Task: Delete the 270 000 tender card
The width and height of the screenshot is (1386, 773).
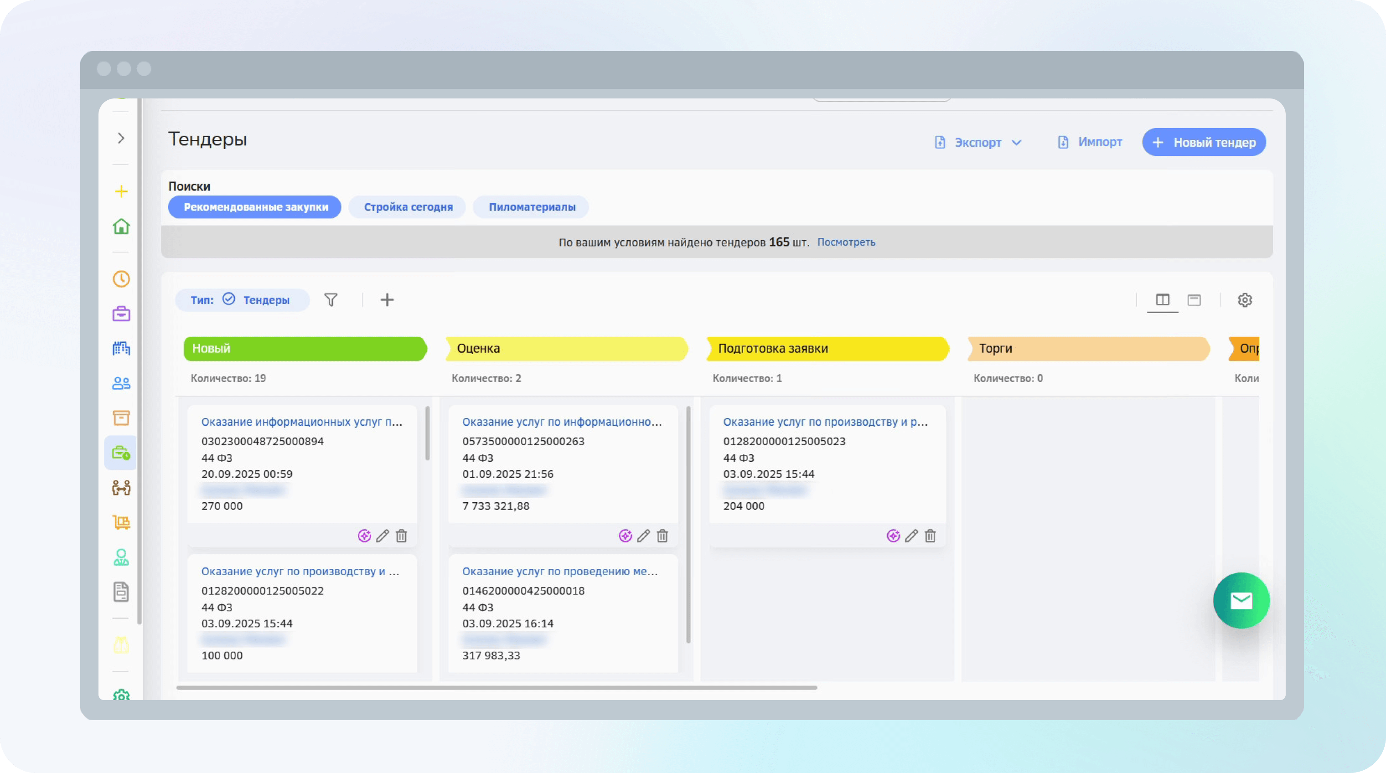Action: 401,536
